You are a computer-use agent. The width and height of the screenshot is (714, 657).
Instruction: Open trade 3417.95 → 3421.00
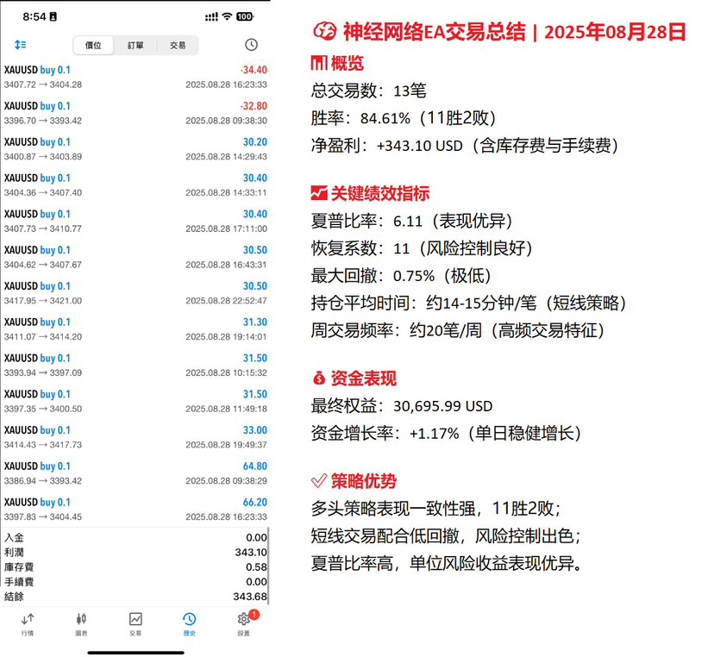[x=135, y=293]
